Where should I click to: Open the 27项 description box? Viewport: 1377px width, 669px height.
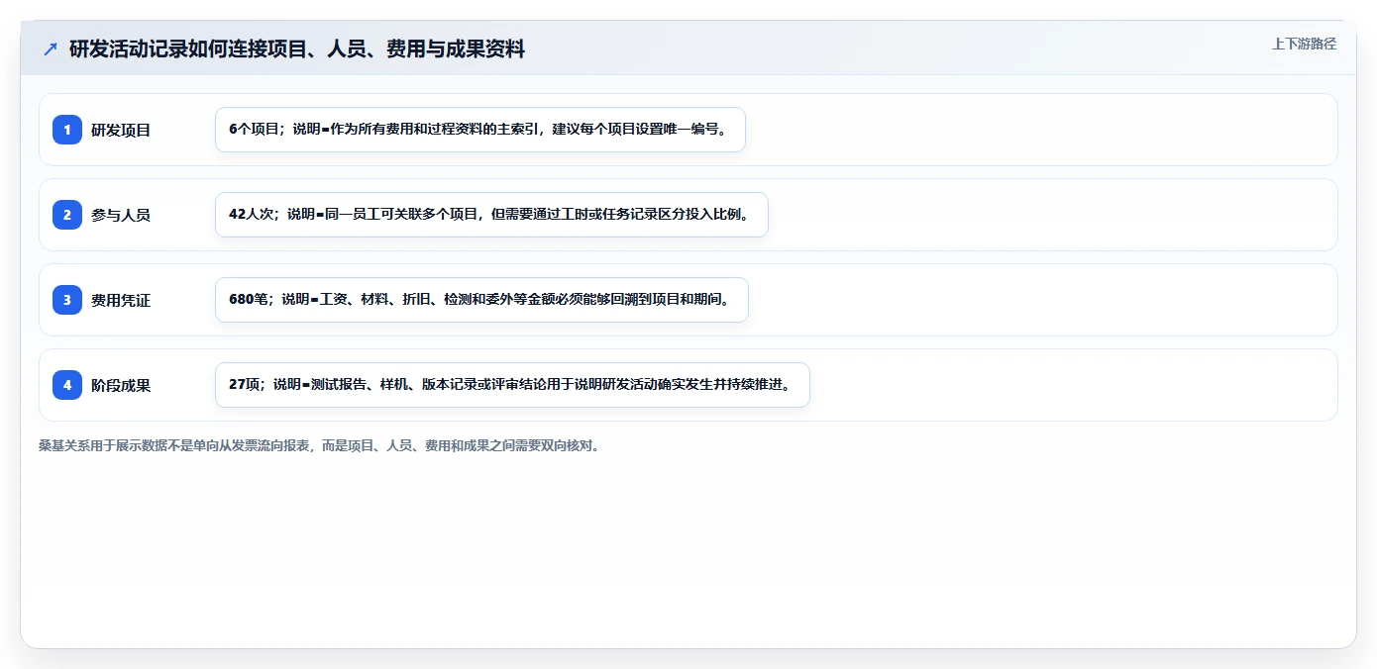[512, 385]
